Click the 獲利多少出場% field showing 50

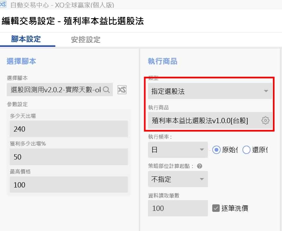click(68, 157)
